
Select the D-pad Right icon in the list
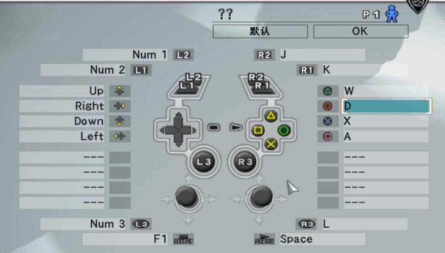[x=120, y=106]
